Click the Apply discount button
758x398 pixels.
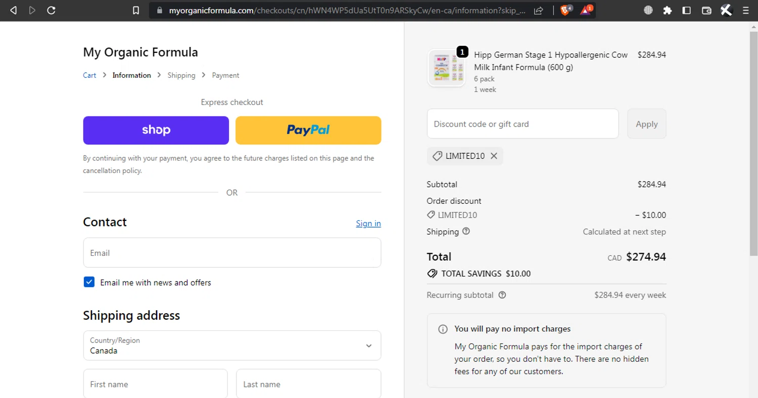tap(647, 124)
